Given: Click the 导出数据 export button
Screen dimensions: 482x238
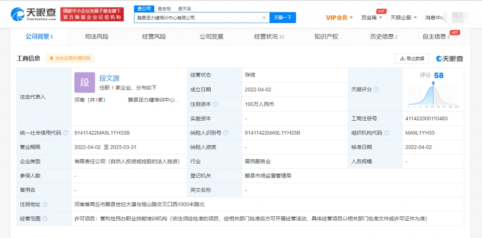Looking at the screenshot, I should (x=412, y=59).
